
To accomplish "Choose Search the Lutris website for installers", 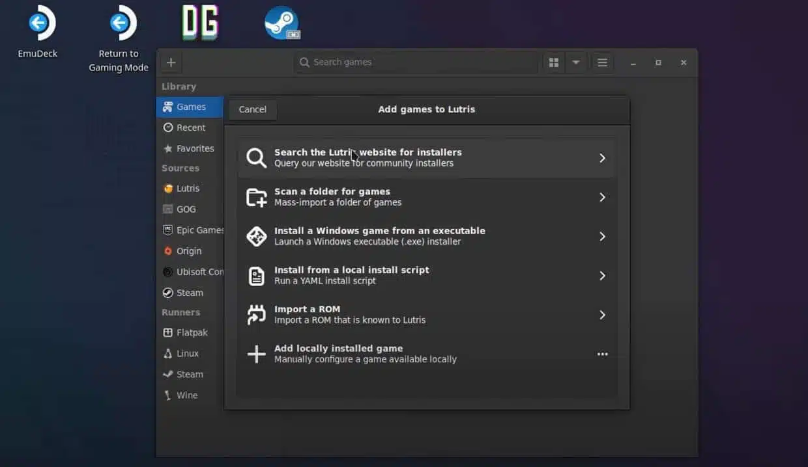I will click(426, 158).
